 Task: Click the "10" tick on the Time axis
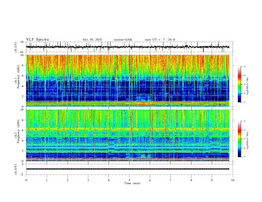point(233,180)
